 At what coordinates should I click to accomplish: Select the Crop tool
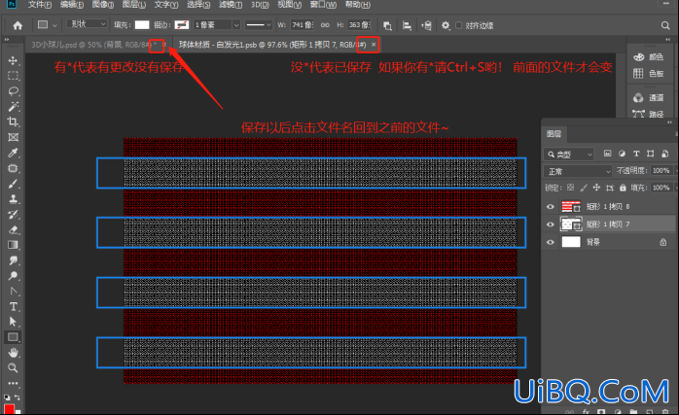click(x=13, y=121)
